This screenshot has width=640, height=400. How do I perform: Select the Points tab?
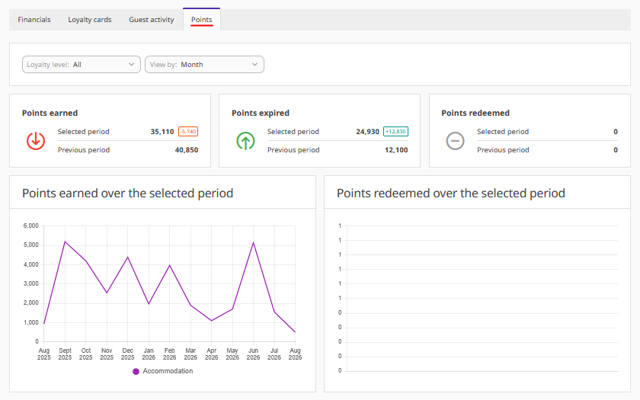click(202, 20)
